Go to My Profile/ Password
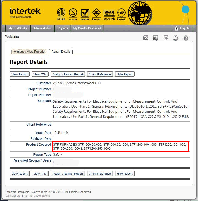This screenshot has width=198, height=201. [x=87, y=28]
